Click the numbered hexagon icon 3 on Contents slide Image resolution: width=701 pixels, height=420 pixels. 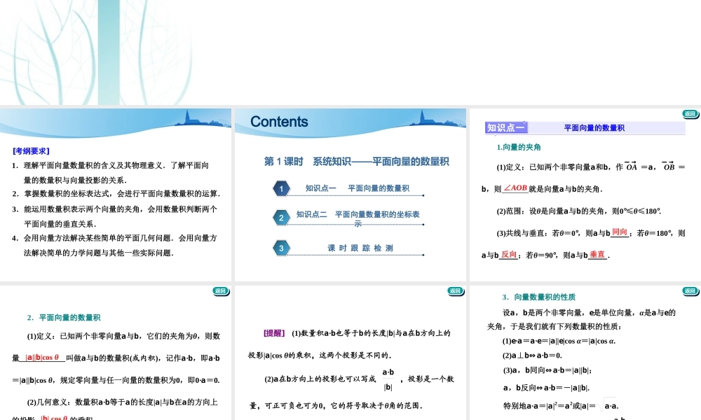coord(281,248)
